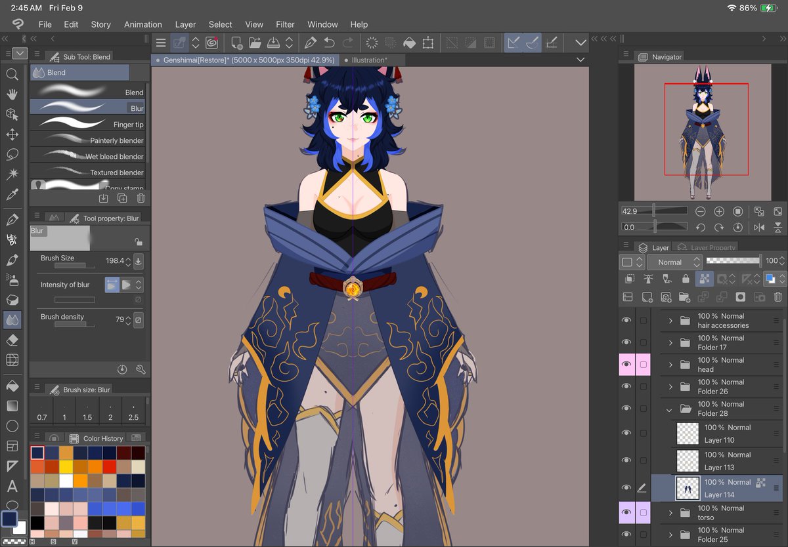The height and width of the screenshot is (547, 788).
Task: Click the Undo arrow in command bar
Action: [x=329, y=43]
